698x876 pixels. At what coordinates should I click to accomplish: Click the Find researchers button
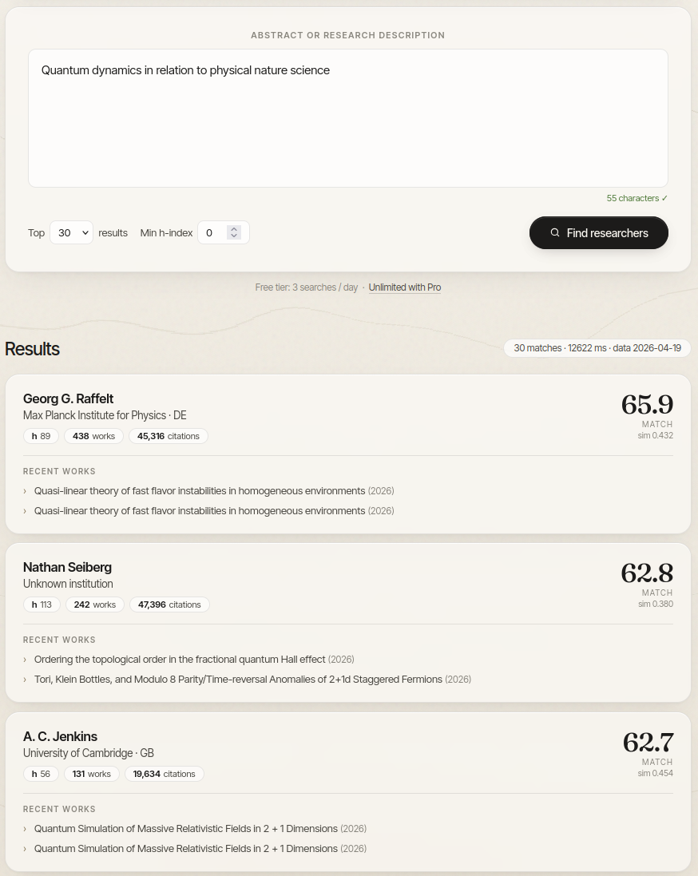coord(599,232)
